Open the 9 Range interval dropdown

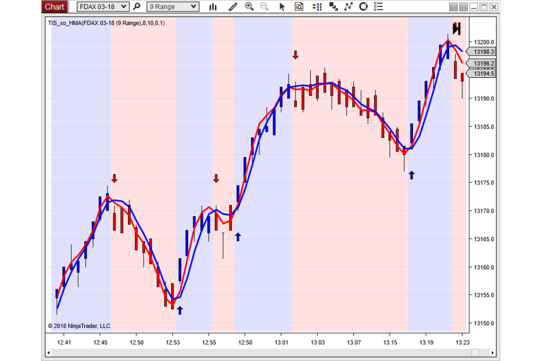173,7
